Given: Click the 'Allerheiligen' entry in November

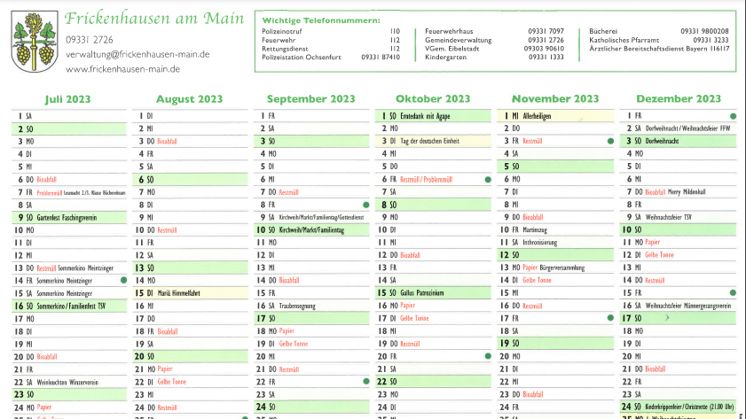Looking at the screenshot, I should (x=537, y=116).
